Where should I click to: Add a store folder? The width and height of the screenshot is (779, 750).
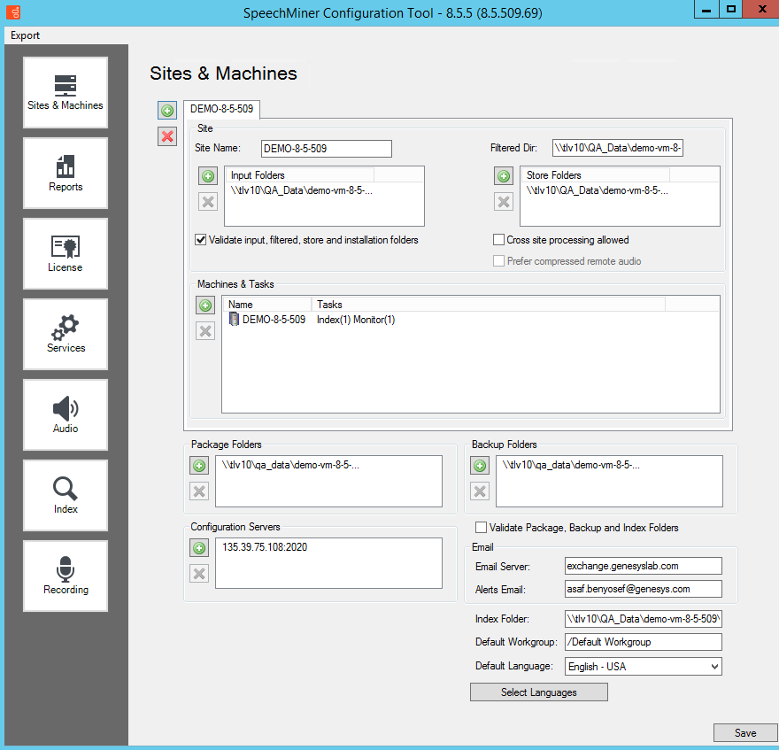coord(504,176)
